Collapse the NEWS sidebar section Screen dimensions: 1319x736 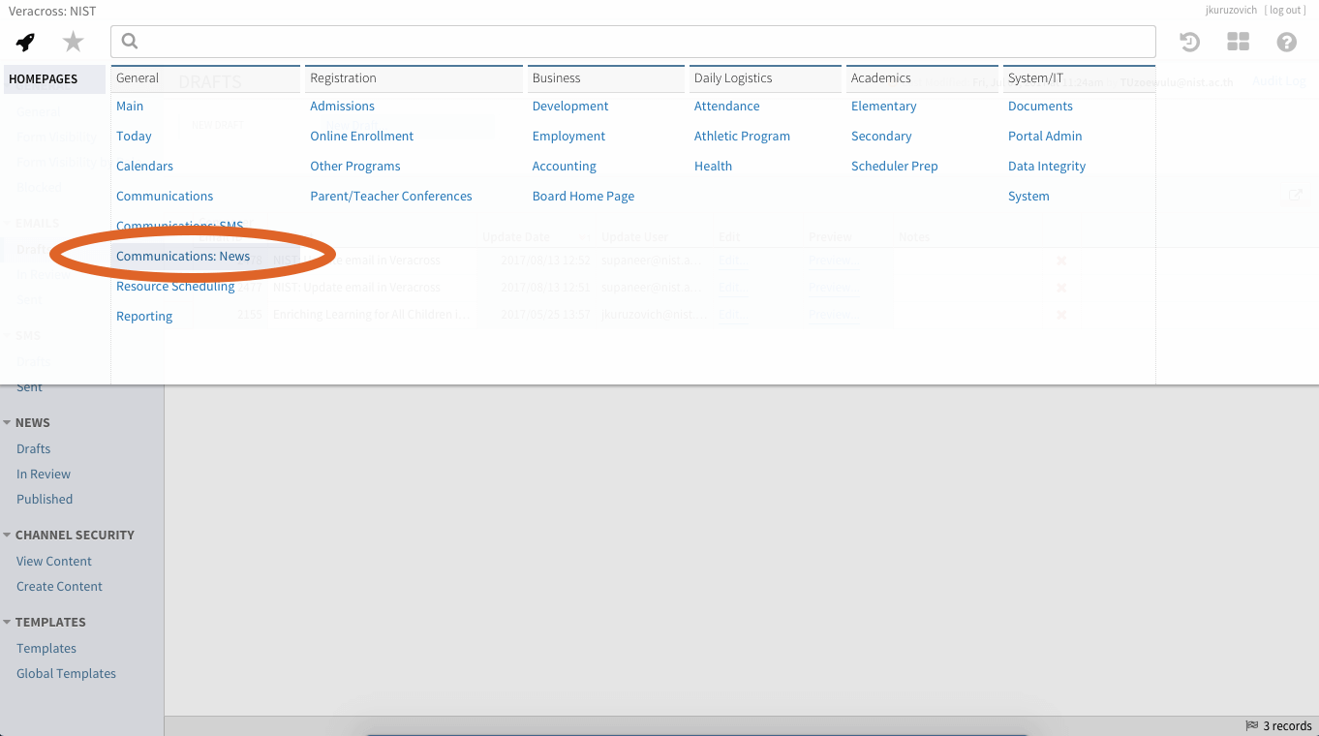pyautogui.click(x=8, y=423)
